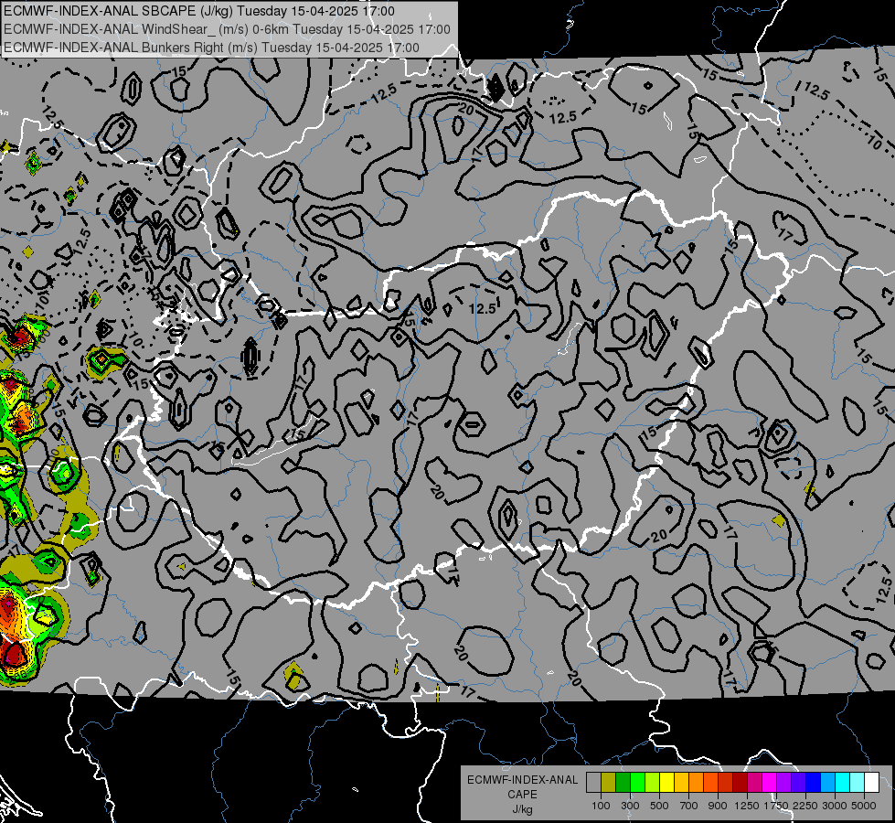Viewport: 895px width, 823px height.
Task: Click the Bunkers Right (m/s) title line
Action: [x=211, y=48]
